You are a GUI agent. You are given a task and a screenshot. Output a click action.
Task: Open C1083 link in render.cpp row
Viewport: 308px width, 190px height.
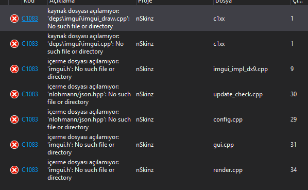(x=30, y=170)
